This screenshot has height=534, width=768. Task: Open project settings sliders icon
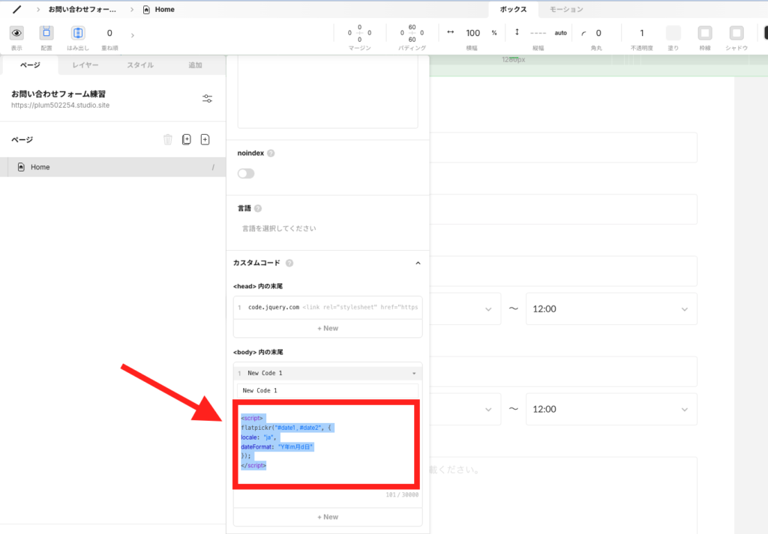pyautogui.click(x=207, y=98)
